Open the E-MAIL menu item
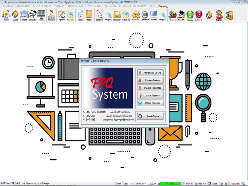This screenshot has width=248, height=186. pyautogui.click(x=163, y=7)
